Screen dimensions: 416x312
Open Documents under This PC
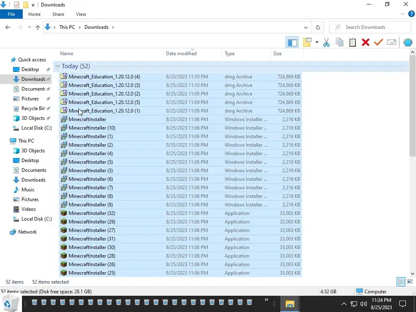(x=34, y=170)
